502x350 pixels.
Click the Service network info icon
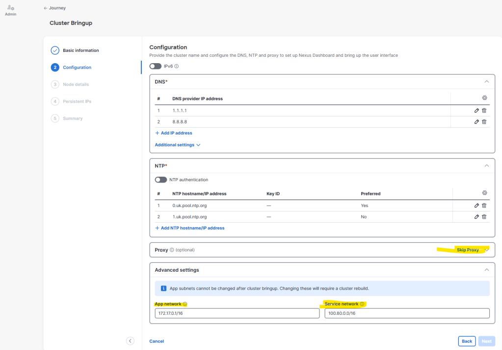click(x=362, y=304)
